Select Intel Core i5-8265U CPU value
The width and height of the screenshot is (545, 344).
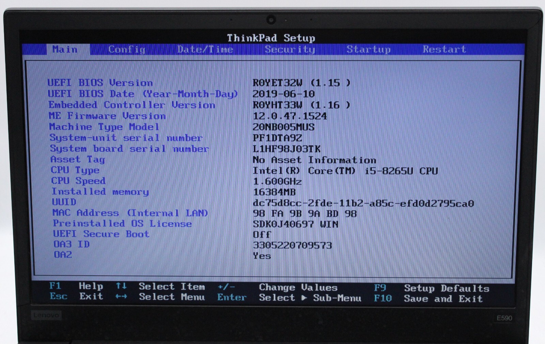[345, 171]
